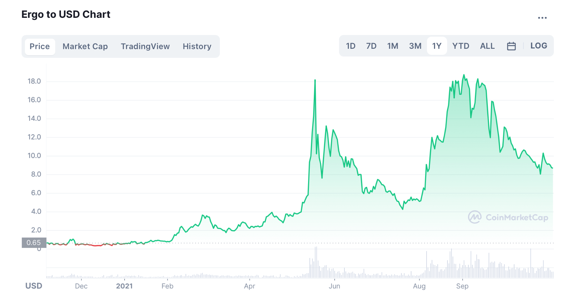Click the 2021 label on the time axis
This screenshot has height=292, width=567.
click(x=124, y=286)
